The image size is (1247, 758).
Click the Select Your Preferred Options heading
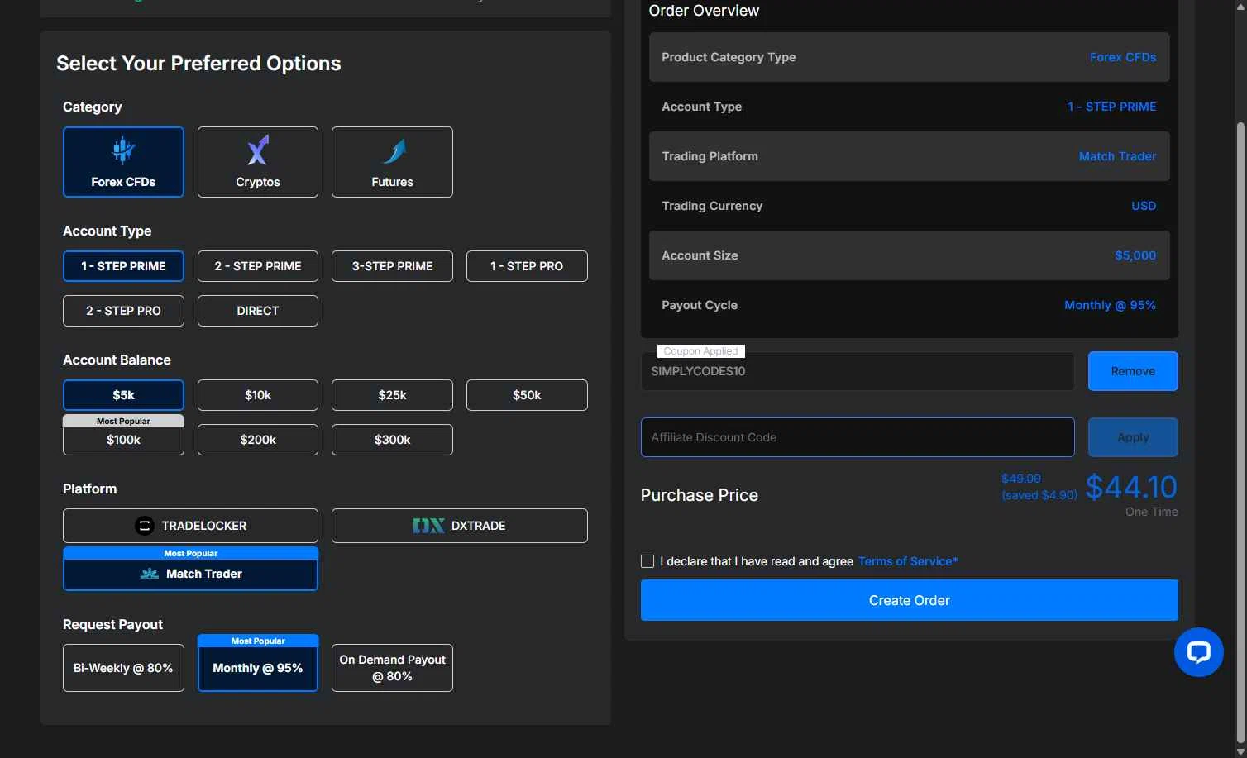198,64
